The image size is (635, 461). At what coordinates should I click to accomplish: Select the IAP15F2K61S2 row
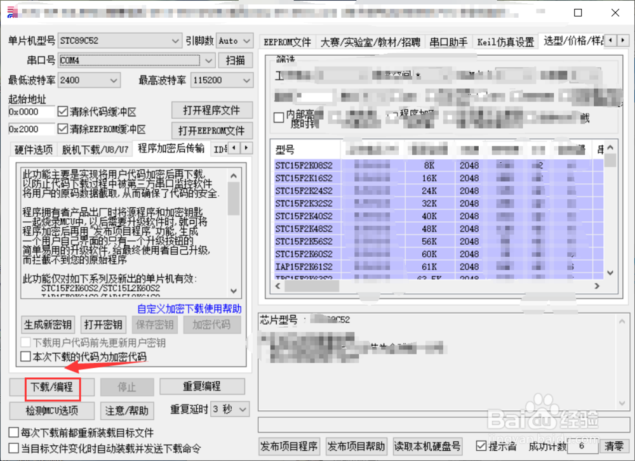[439, 267]
